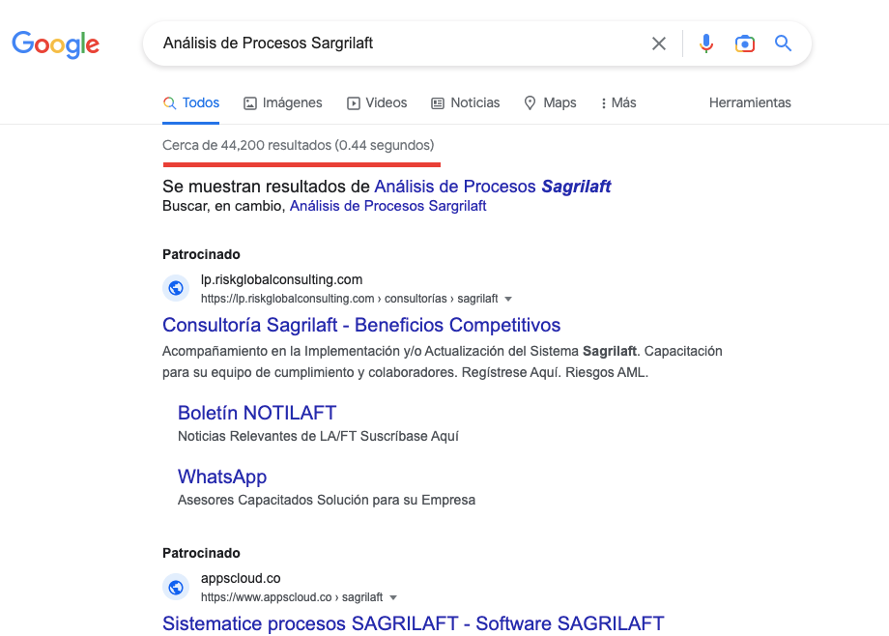Open image search with the camera icon
The width and height of the screenshot is (889, 636).
(x=744, y=43)
